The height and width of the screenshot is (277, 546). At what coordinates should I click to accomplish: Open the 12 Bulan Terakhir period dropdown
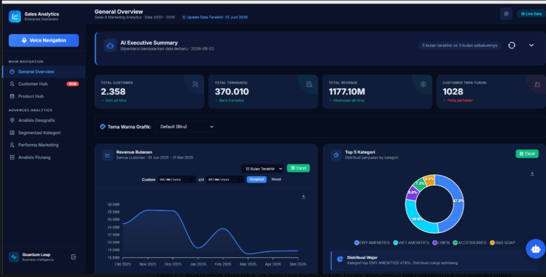tap(263, 169)
